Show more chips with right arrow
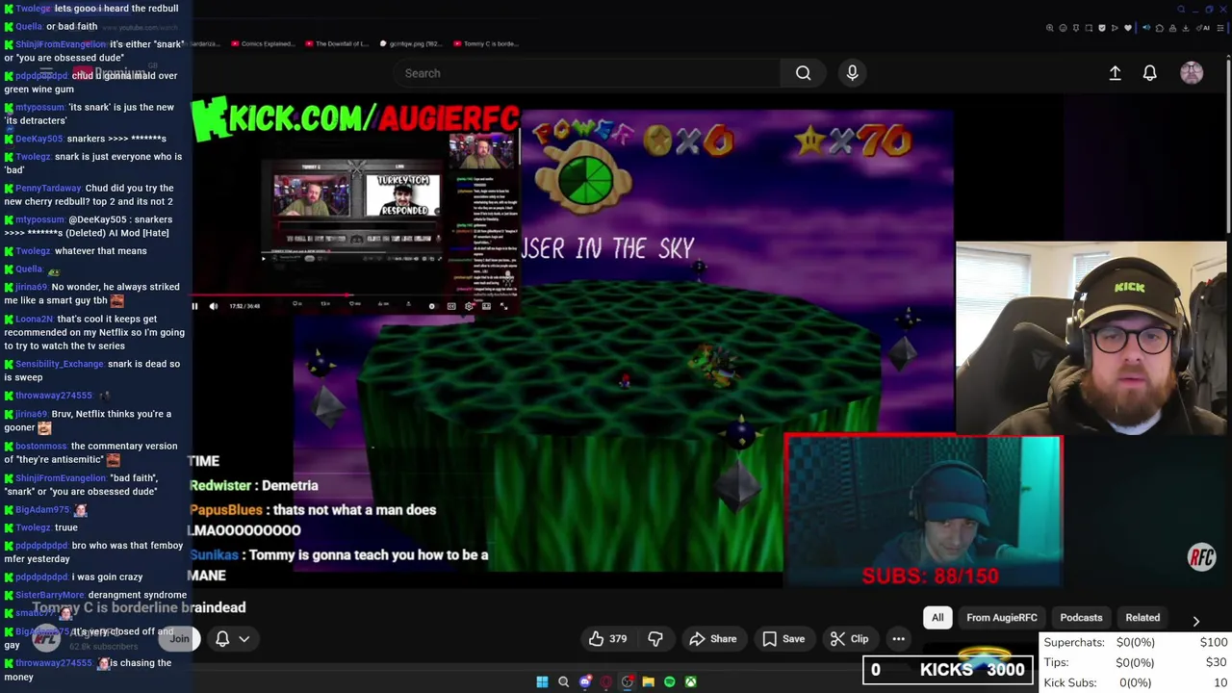The width and height of the screenshot is (1232, 693). pyautogui.click(x=1195, y=621)
